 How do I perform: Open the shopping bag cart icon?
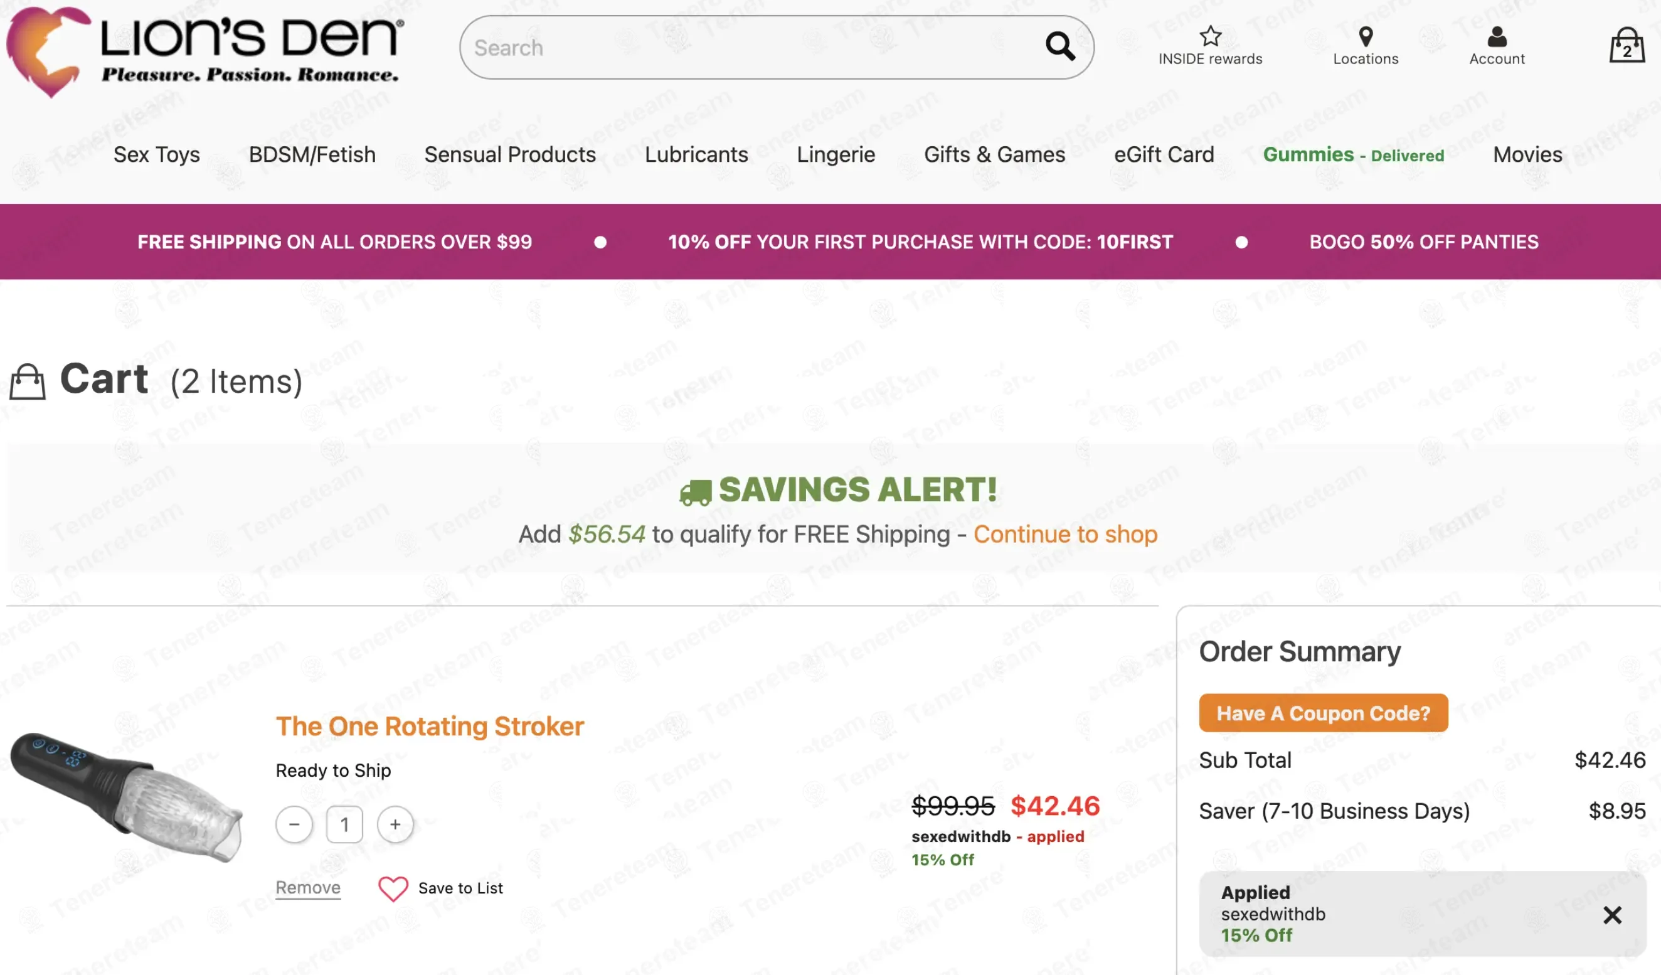(x=1626, y=46)
